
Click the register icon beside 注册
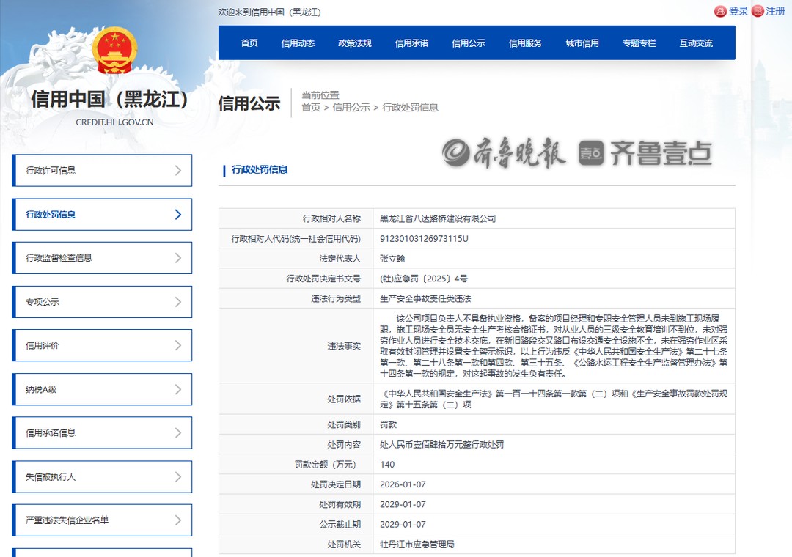(758, 12)
